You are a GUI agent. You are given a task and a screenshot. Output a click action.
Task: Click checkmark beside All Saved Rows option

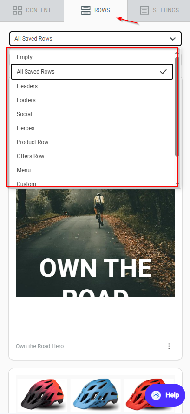[164, 71]
